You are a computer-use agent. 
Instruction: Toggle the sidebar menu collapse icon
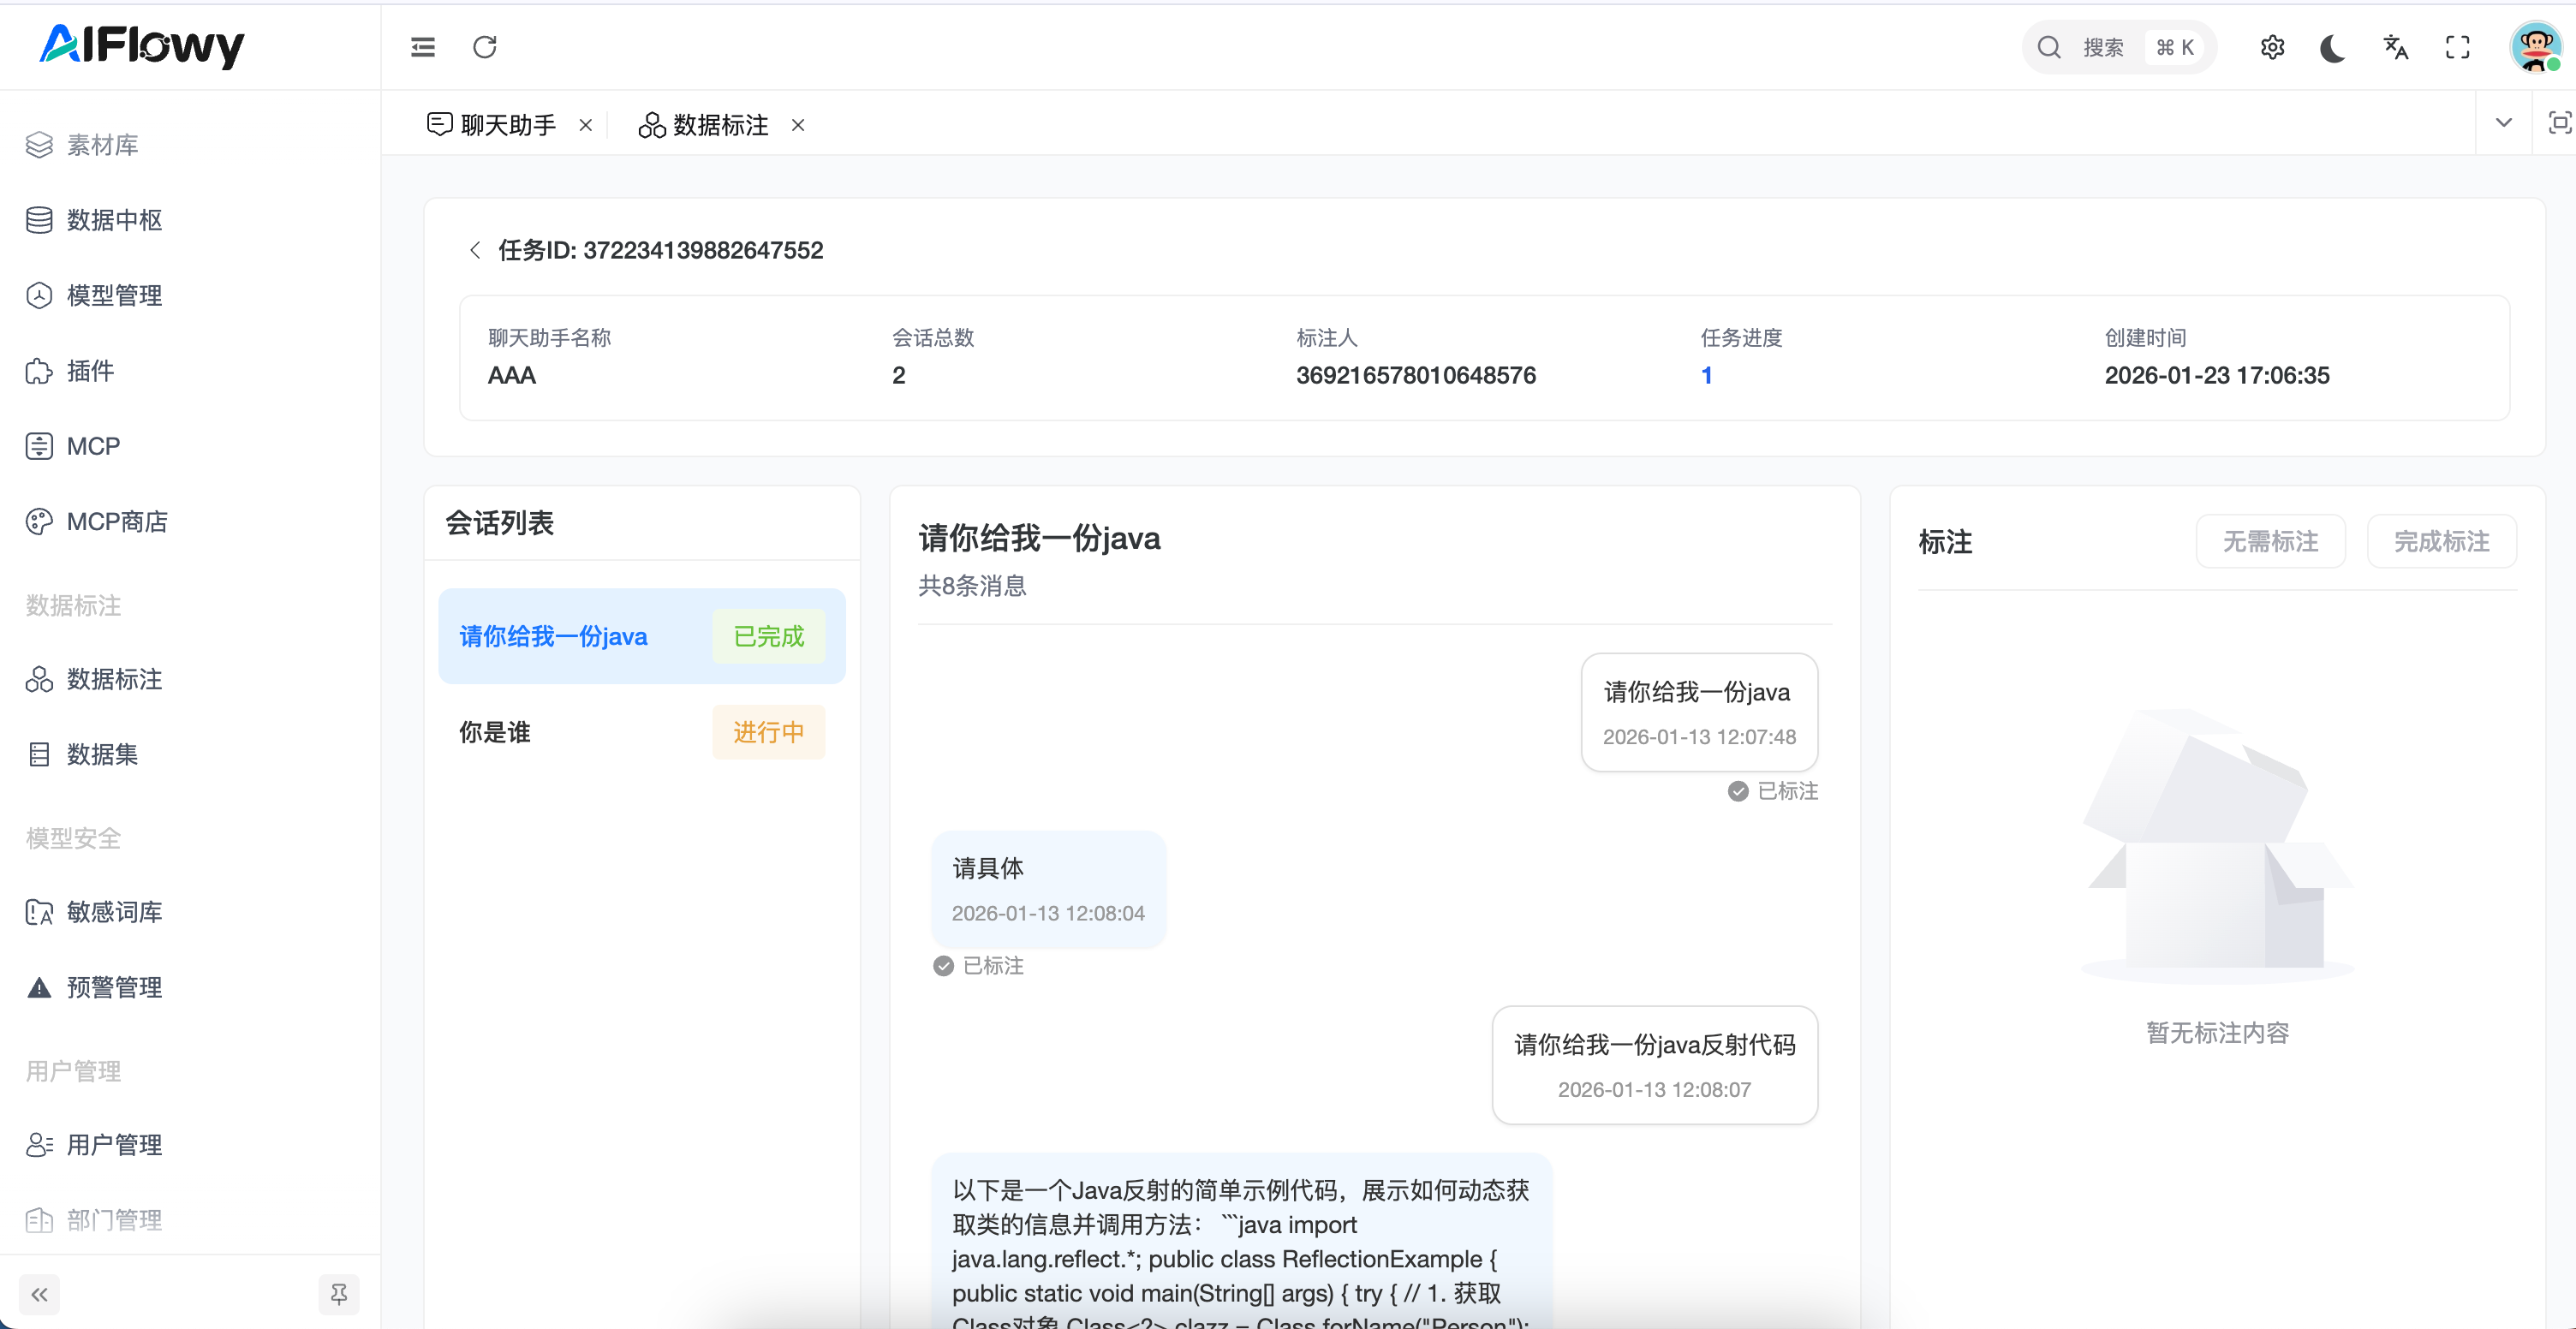(423, 47)
